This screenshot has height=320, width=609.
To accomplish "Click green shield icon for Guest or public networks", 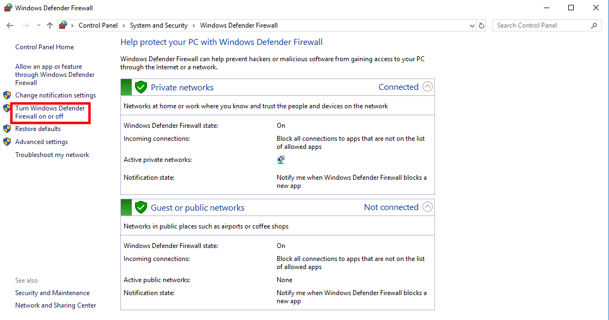I will 140,207.
